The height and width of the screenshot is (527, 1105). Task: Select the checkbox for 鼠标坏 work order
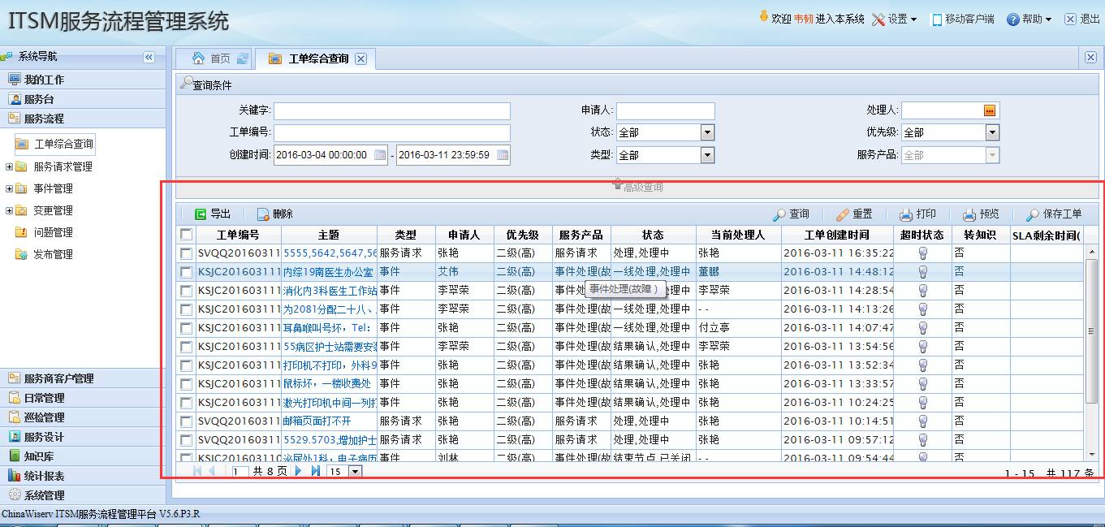186,384
